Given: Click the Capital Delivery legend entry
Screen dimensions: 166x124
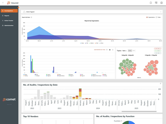Looking at the screenshot, I should point(61,76).
